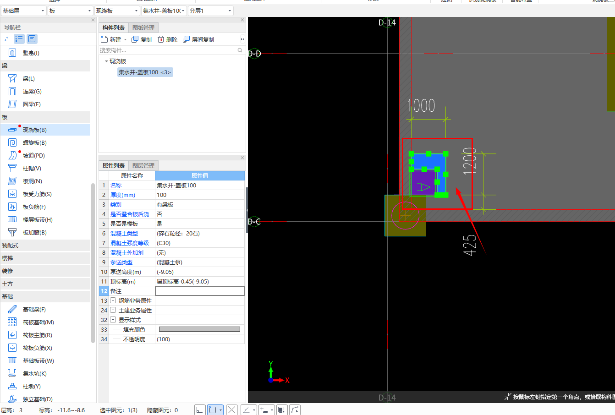
Task: Click the 层间复制 inter-floor copy button
Action: (198, 39)
